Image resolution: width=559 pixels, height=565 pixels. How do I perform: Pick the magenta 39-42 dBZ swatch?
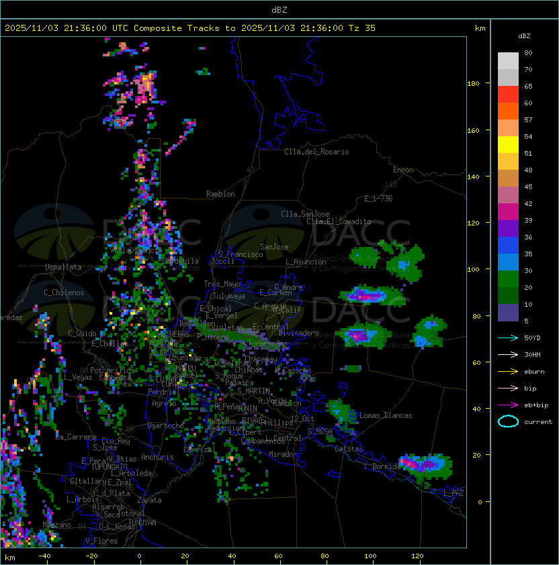pyautogui.click(x=508, y=212)
